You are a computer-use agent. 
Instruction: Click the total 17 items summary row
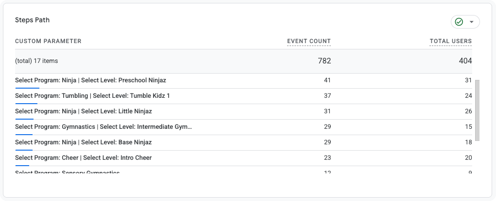[x=243, y=61]
